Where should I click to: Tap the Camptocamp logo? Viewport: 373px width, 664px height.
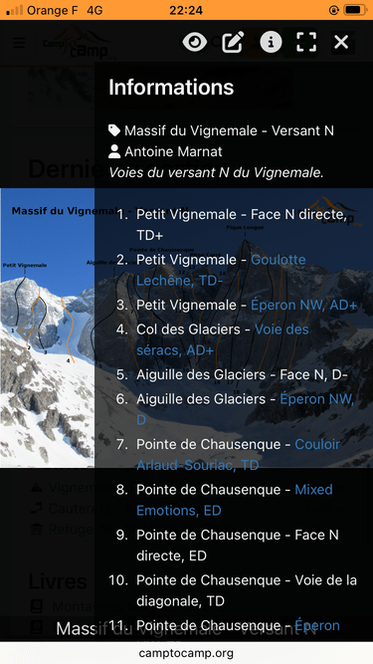click(80, 43)
